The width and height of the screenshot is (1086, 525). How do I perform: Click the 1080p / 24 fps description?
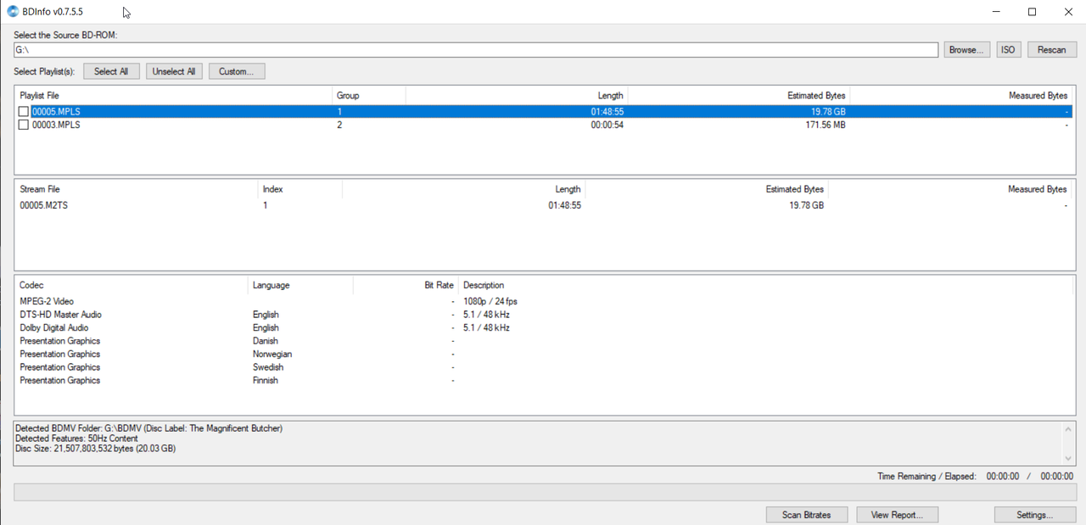point(490,301)
